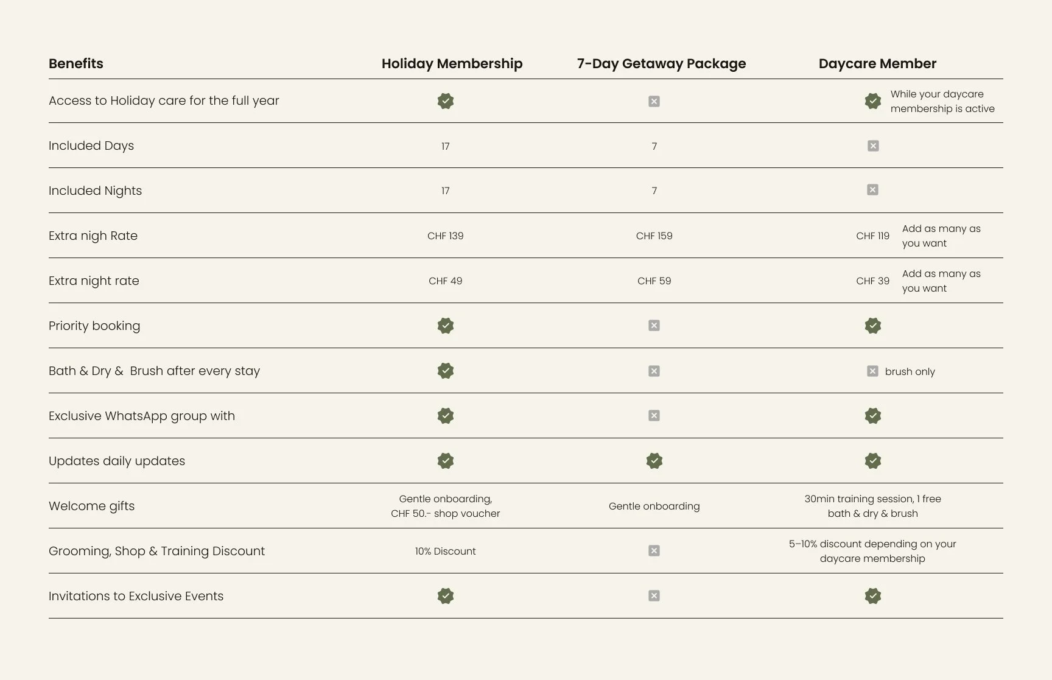Click Daycare Member check for Exclusive WhatsApp group

coord(872,416)
